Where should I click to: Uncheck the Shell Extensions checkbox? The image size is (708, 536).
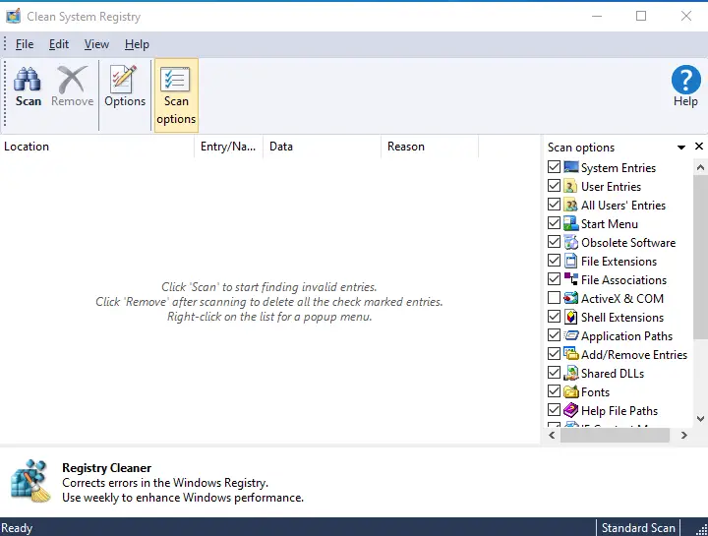tap(554, 317)
